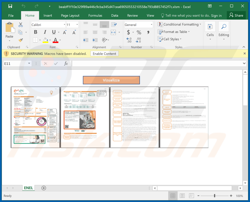
Task: Open the Ribbon Display Options icon
Action: 210,6
